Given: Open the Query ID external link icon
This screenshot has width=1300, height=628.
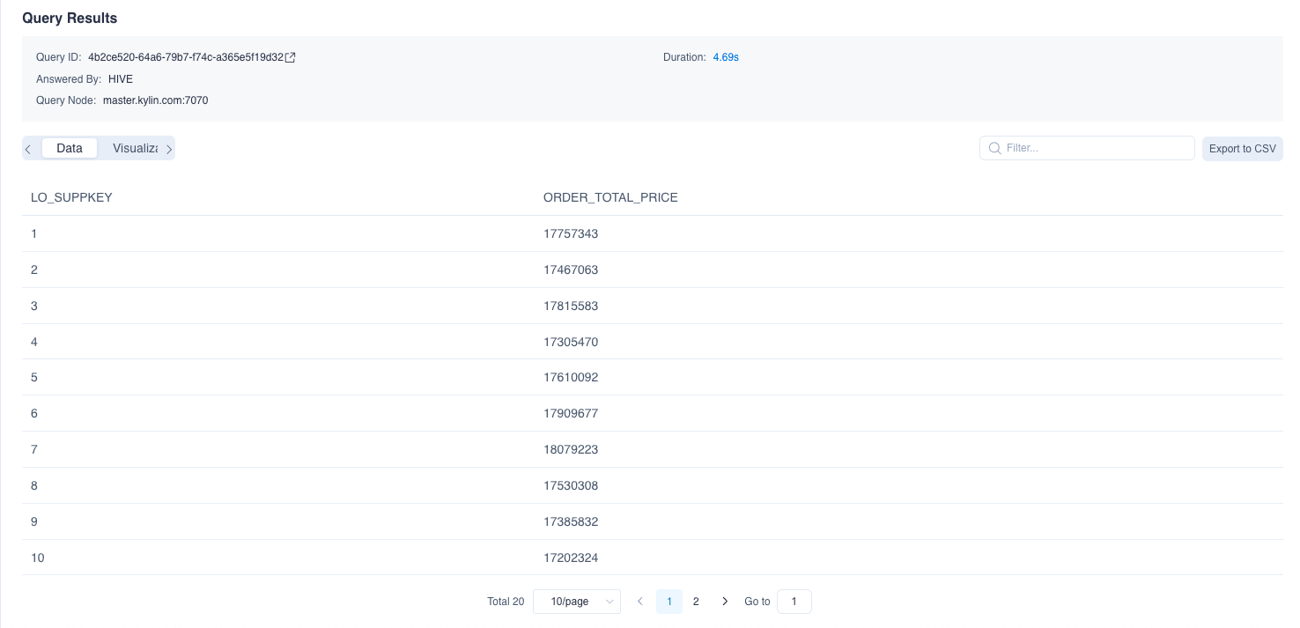Looking at the screenshot, I should (291, 57).
